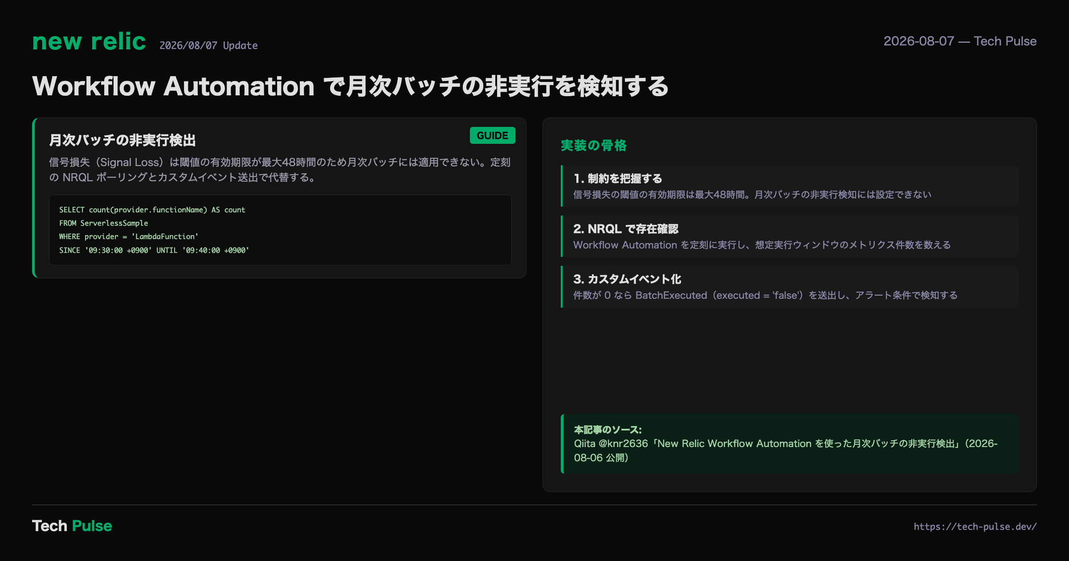Click the green "new relic" logo text
Screen dimensions: 1069x561
coord(89,41)
